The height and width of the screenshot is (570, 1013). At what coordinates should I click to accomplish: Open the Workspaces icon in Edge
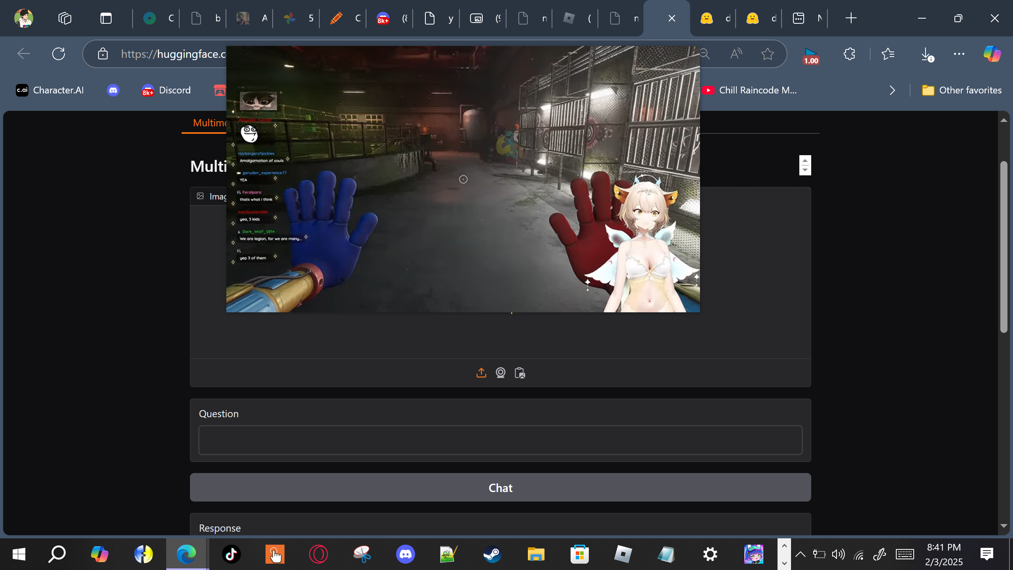coord(65,18)
